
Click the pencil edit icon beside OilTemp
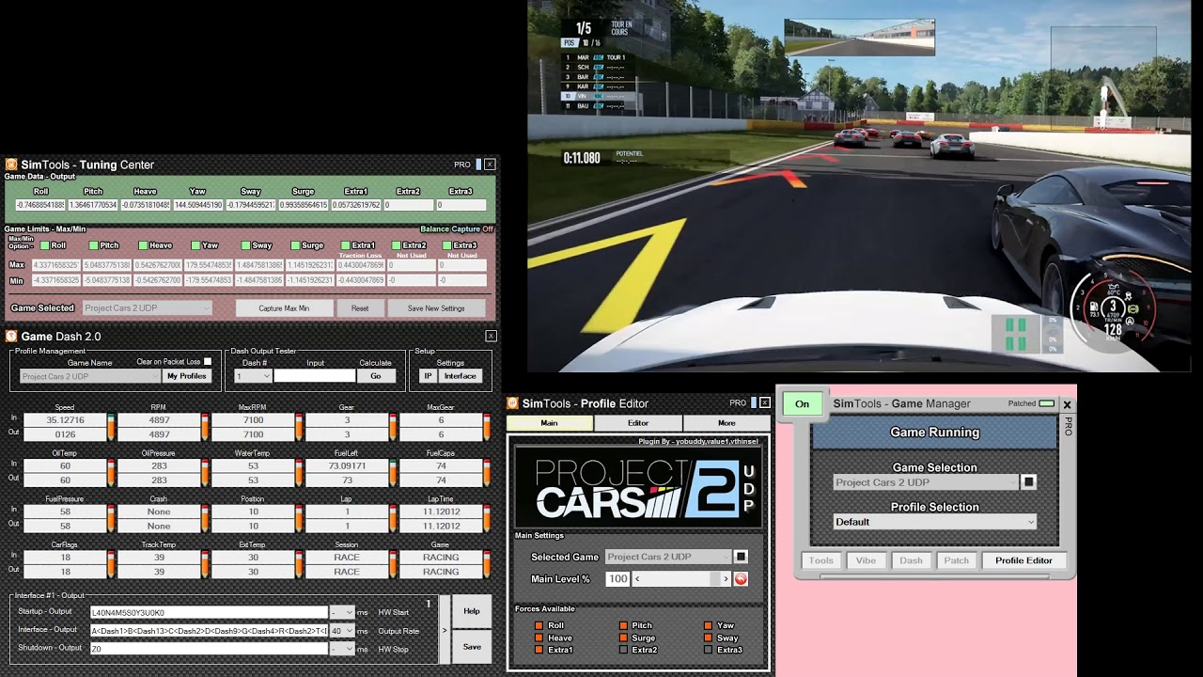point(111,473)
